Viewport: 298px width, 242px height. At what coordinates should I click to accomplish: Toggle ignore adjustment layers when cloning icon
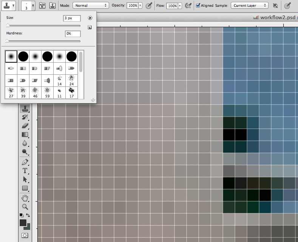(275, 6)
